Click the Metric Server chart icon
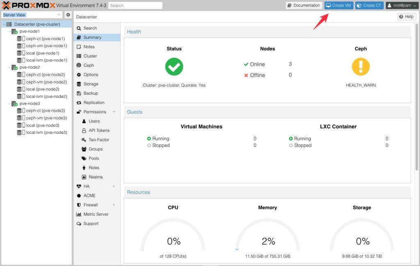The height and width of the screenshot is (266, 420). (x=79, y=214)
